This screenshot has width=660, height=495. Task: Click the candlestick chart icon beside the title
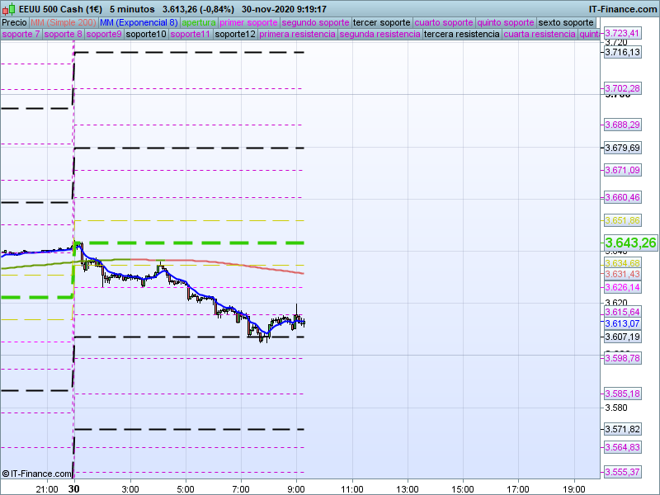pos(8,9)
